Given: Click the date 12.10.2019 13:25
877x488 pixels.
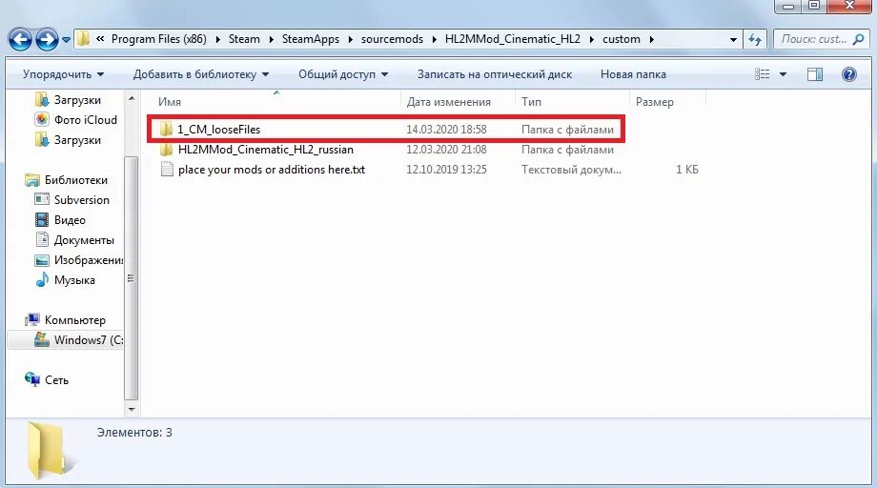Looking at the screenshot, I should pos(446,170).
